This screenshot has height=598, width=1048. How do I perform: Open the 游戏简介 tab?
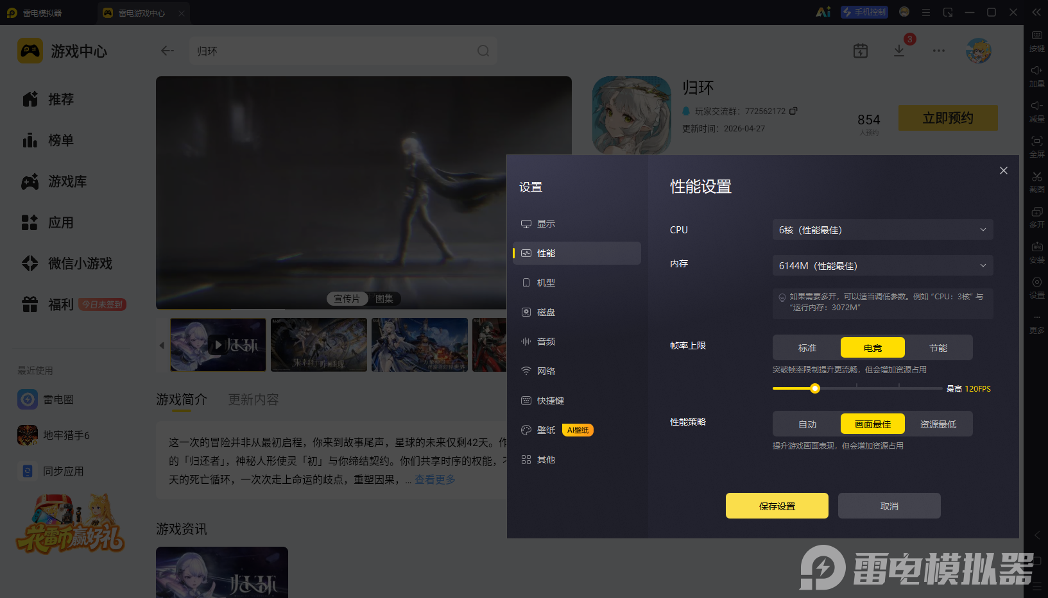pos(182,399)
